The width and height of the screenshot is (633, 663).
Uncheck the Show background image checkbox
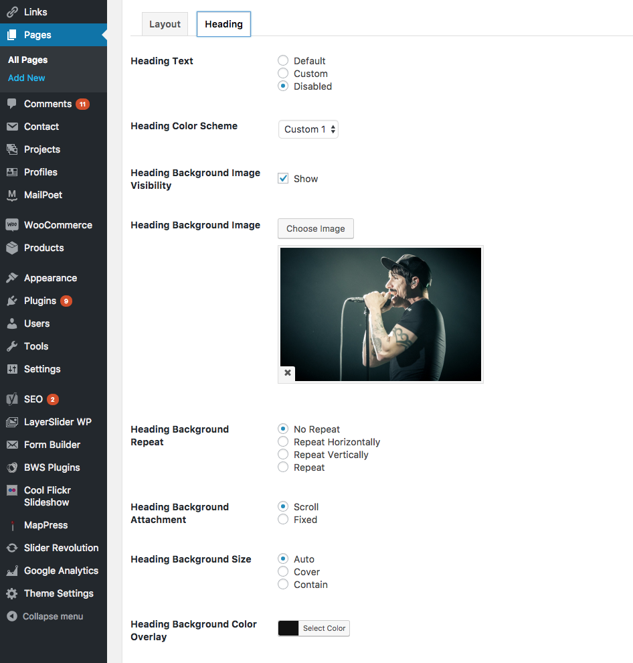coord(284,179)
